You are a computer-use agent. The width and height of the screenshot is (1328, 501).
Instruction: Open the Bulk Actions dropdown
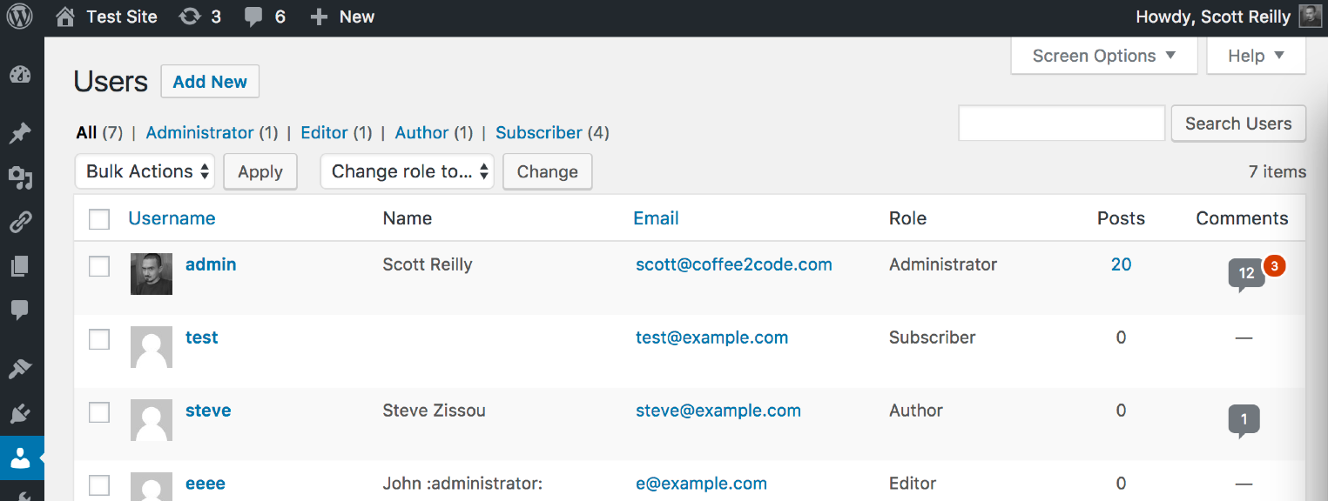pyautogui.click(x=145, y=171)
